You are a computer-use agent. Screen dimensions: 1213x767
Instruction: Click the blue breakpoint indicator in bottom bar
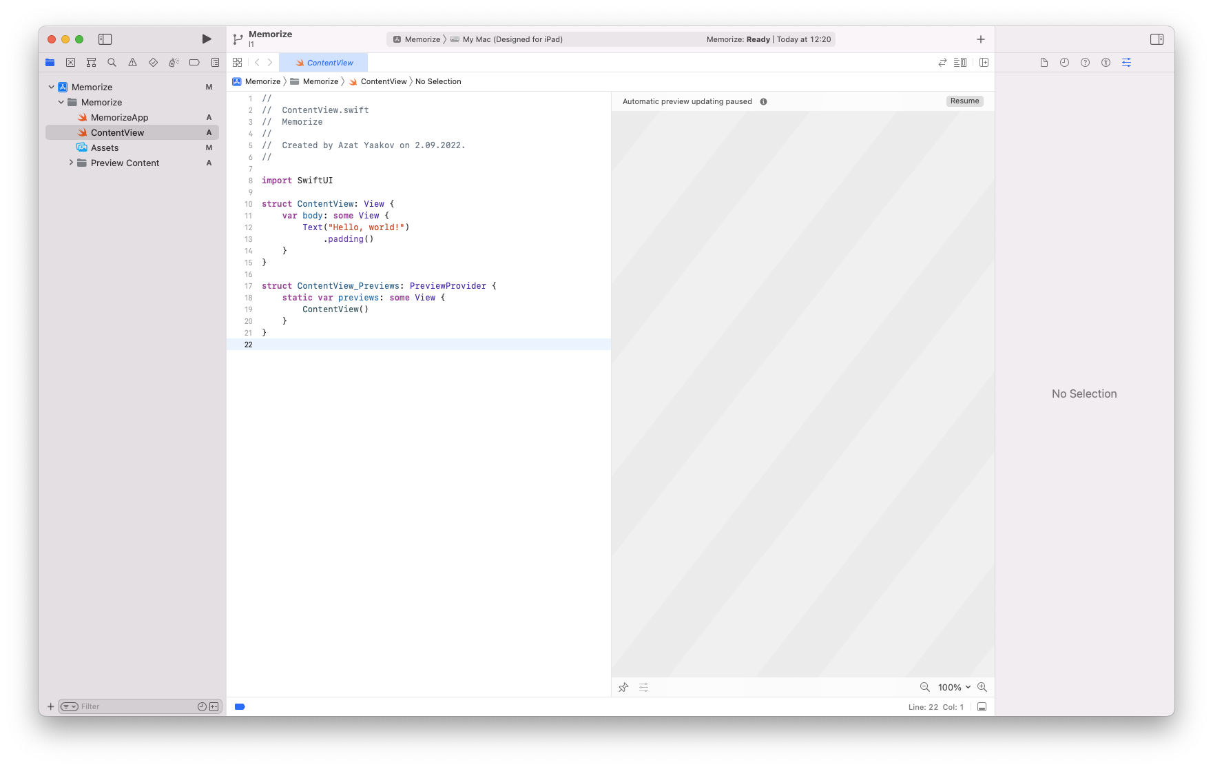[x=240, y=706]
